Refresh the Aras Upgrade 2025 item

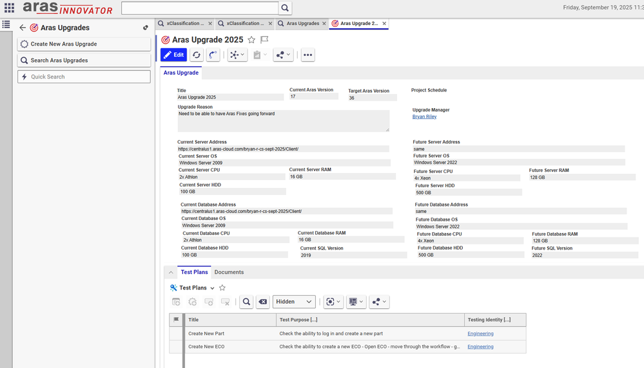point(197,55)
